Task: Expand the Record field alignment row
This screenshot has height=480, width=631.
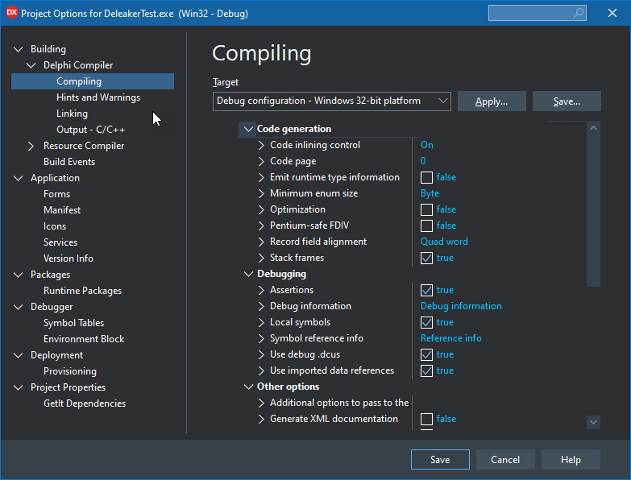Action: click(x=261, y=242)
